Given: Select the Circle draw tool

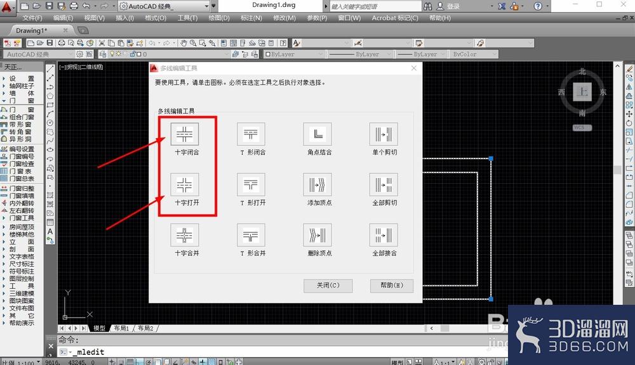Looking at the screenshot, I should click(x=50, y=123).
